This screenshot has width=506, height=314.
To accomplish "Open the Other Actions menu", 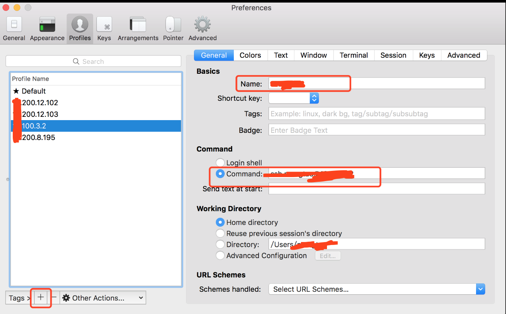I will 102,298.
